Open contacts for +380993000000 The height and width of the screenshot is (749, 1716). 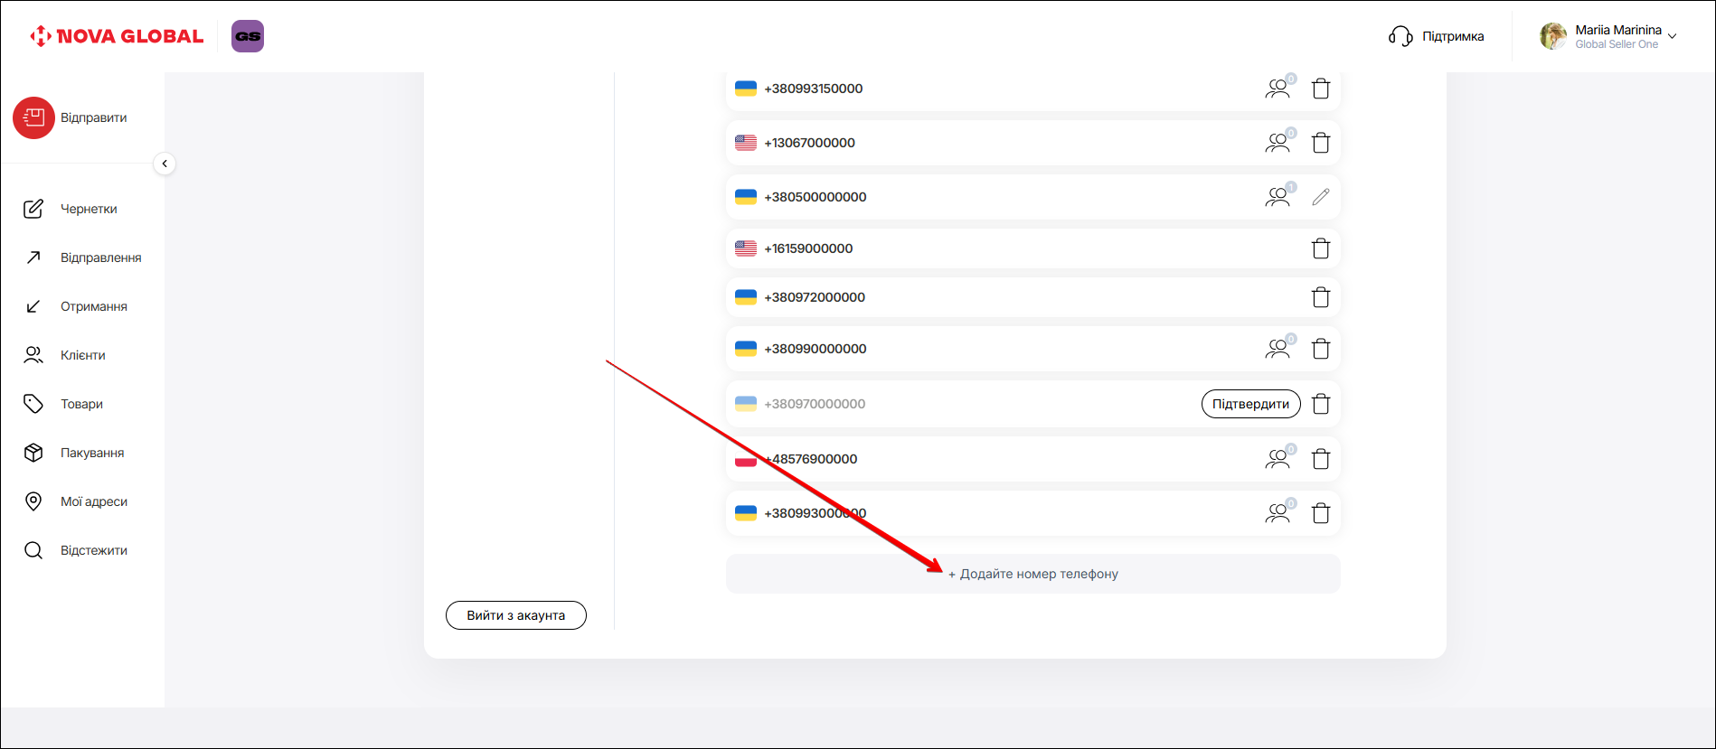point(1278,513)
